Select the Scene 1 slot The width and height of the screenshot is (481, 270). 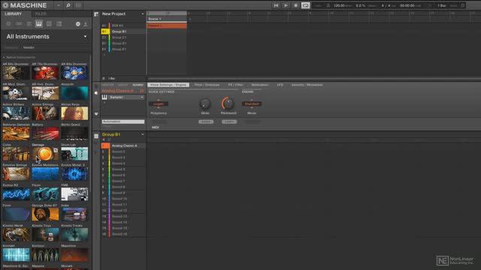click(167, 19)
